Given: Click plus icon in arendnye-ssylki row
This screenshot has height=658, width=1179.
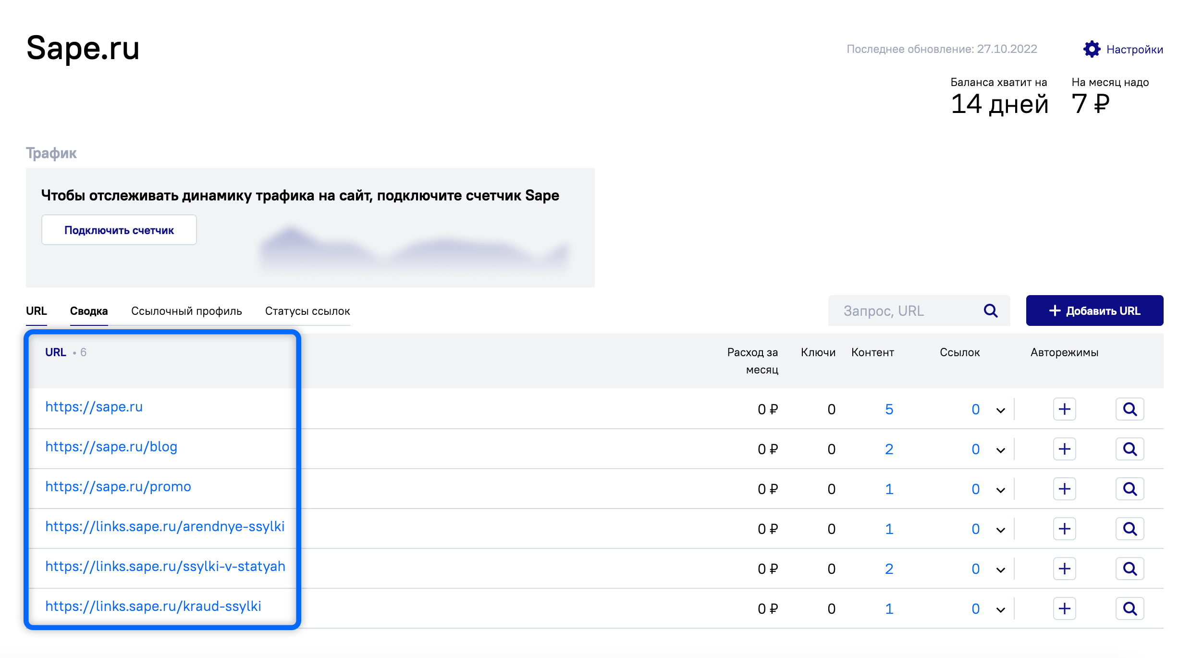Looking at the screenshot, I should pos(1064,529).
